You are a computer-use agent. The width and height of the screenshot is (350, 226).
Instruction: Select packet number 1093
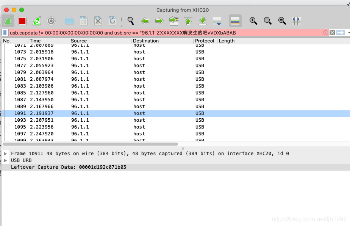click(x=175, y=120)
